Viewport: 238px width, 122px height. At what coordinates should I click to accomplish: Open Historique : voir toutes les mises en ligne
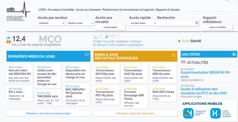48,113
